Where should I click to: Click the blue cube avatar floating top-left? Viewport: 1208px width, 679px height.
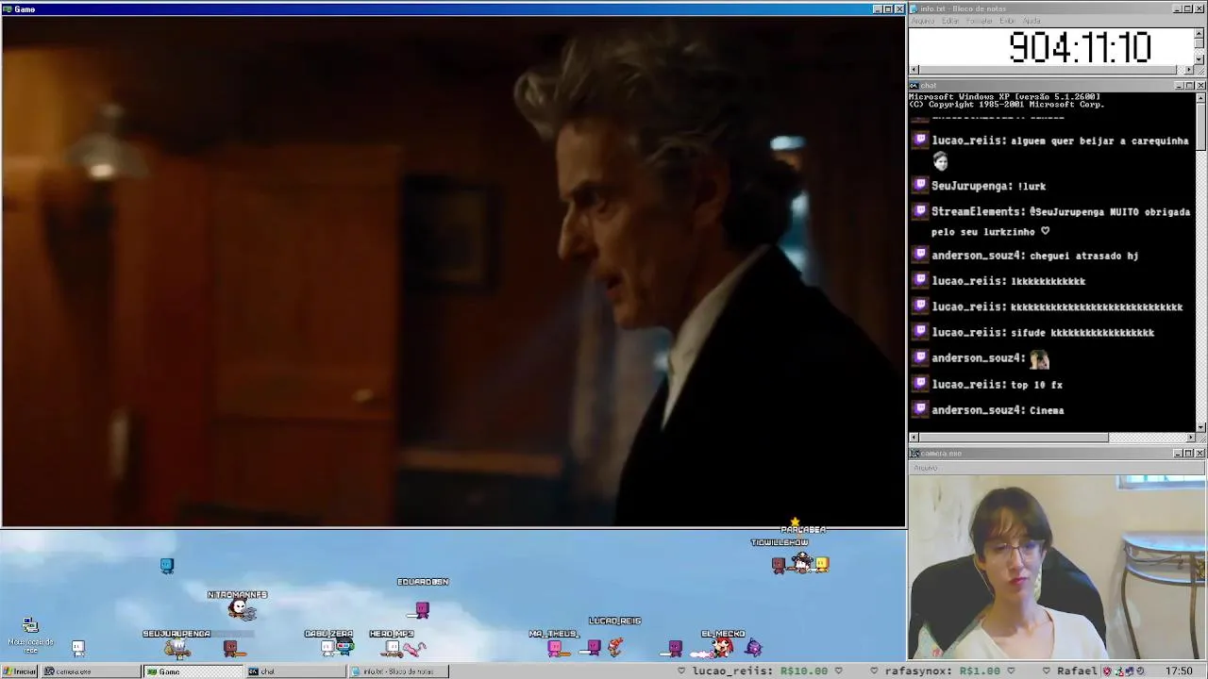(167, 565)
